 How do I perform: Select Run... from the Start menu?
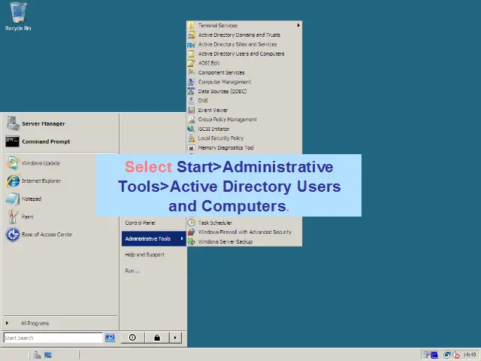[x=132, y=271]
